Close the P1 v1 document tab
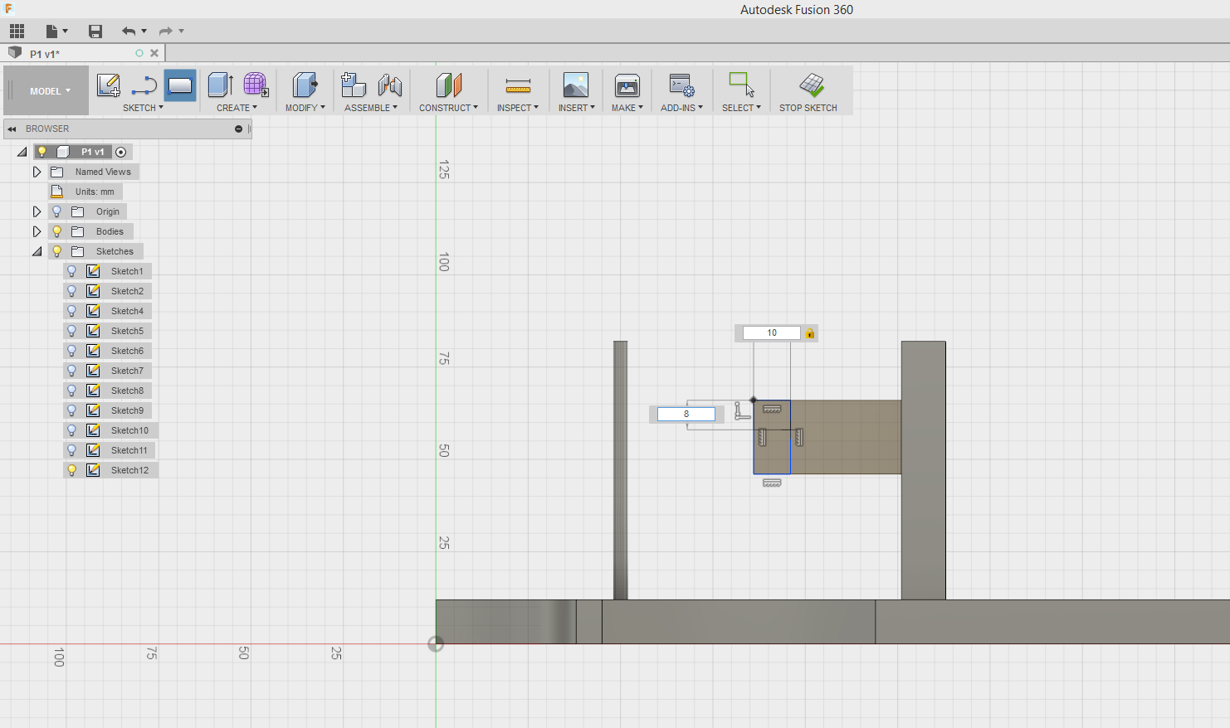This screenshot has height=728, width=1230. pyautogui.click(x=154, y=53)
